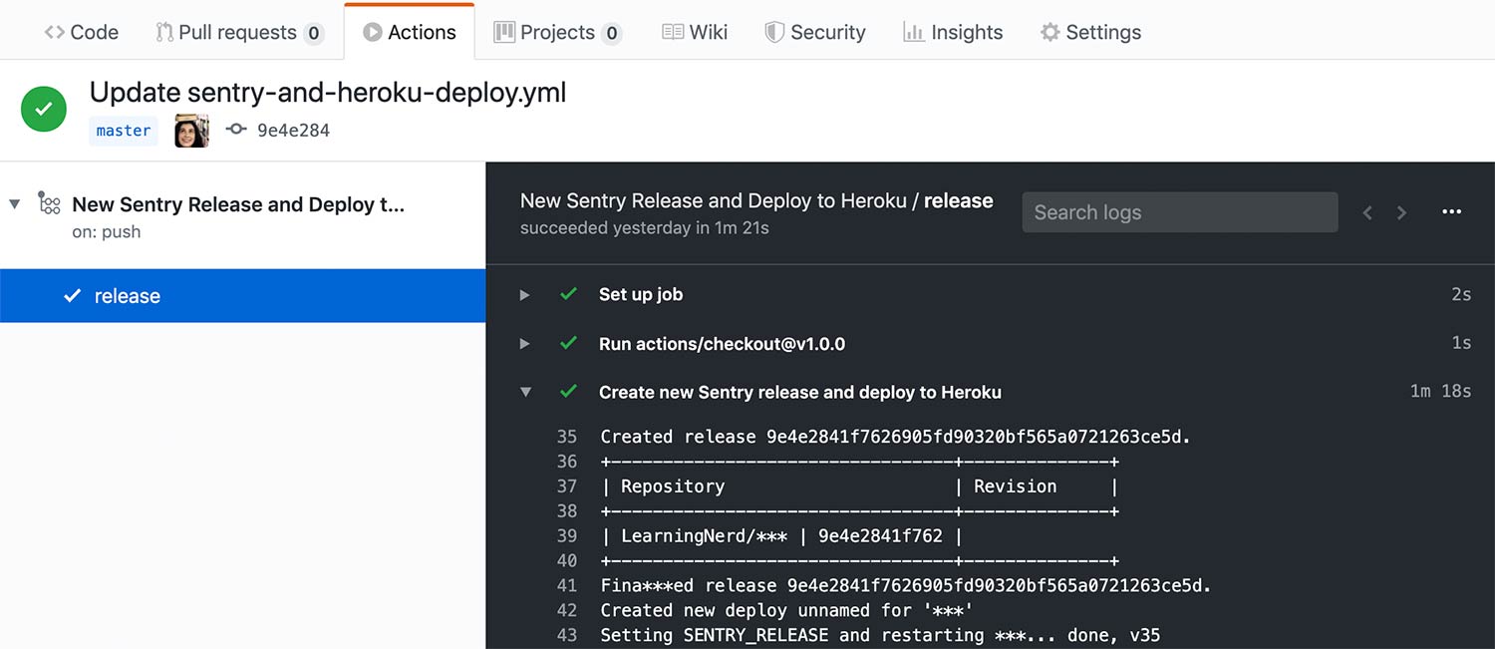Expand the Set up job step
Screen dimensions: 1495x649
pyautogui.click(x=525, y=295)
